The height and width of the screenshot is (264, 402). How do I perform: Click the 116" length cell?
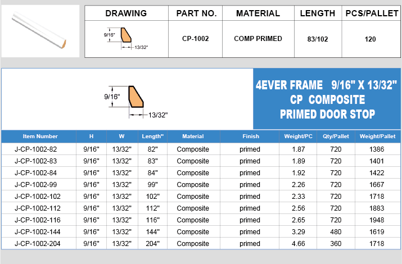[x=152, y=220]
